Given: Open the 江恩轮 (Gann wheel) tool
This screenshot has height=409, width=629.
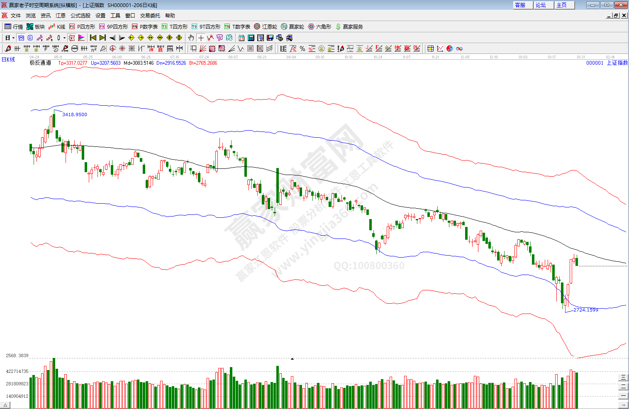Looking at the screenshot, I should (x=266, y=27).
